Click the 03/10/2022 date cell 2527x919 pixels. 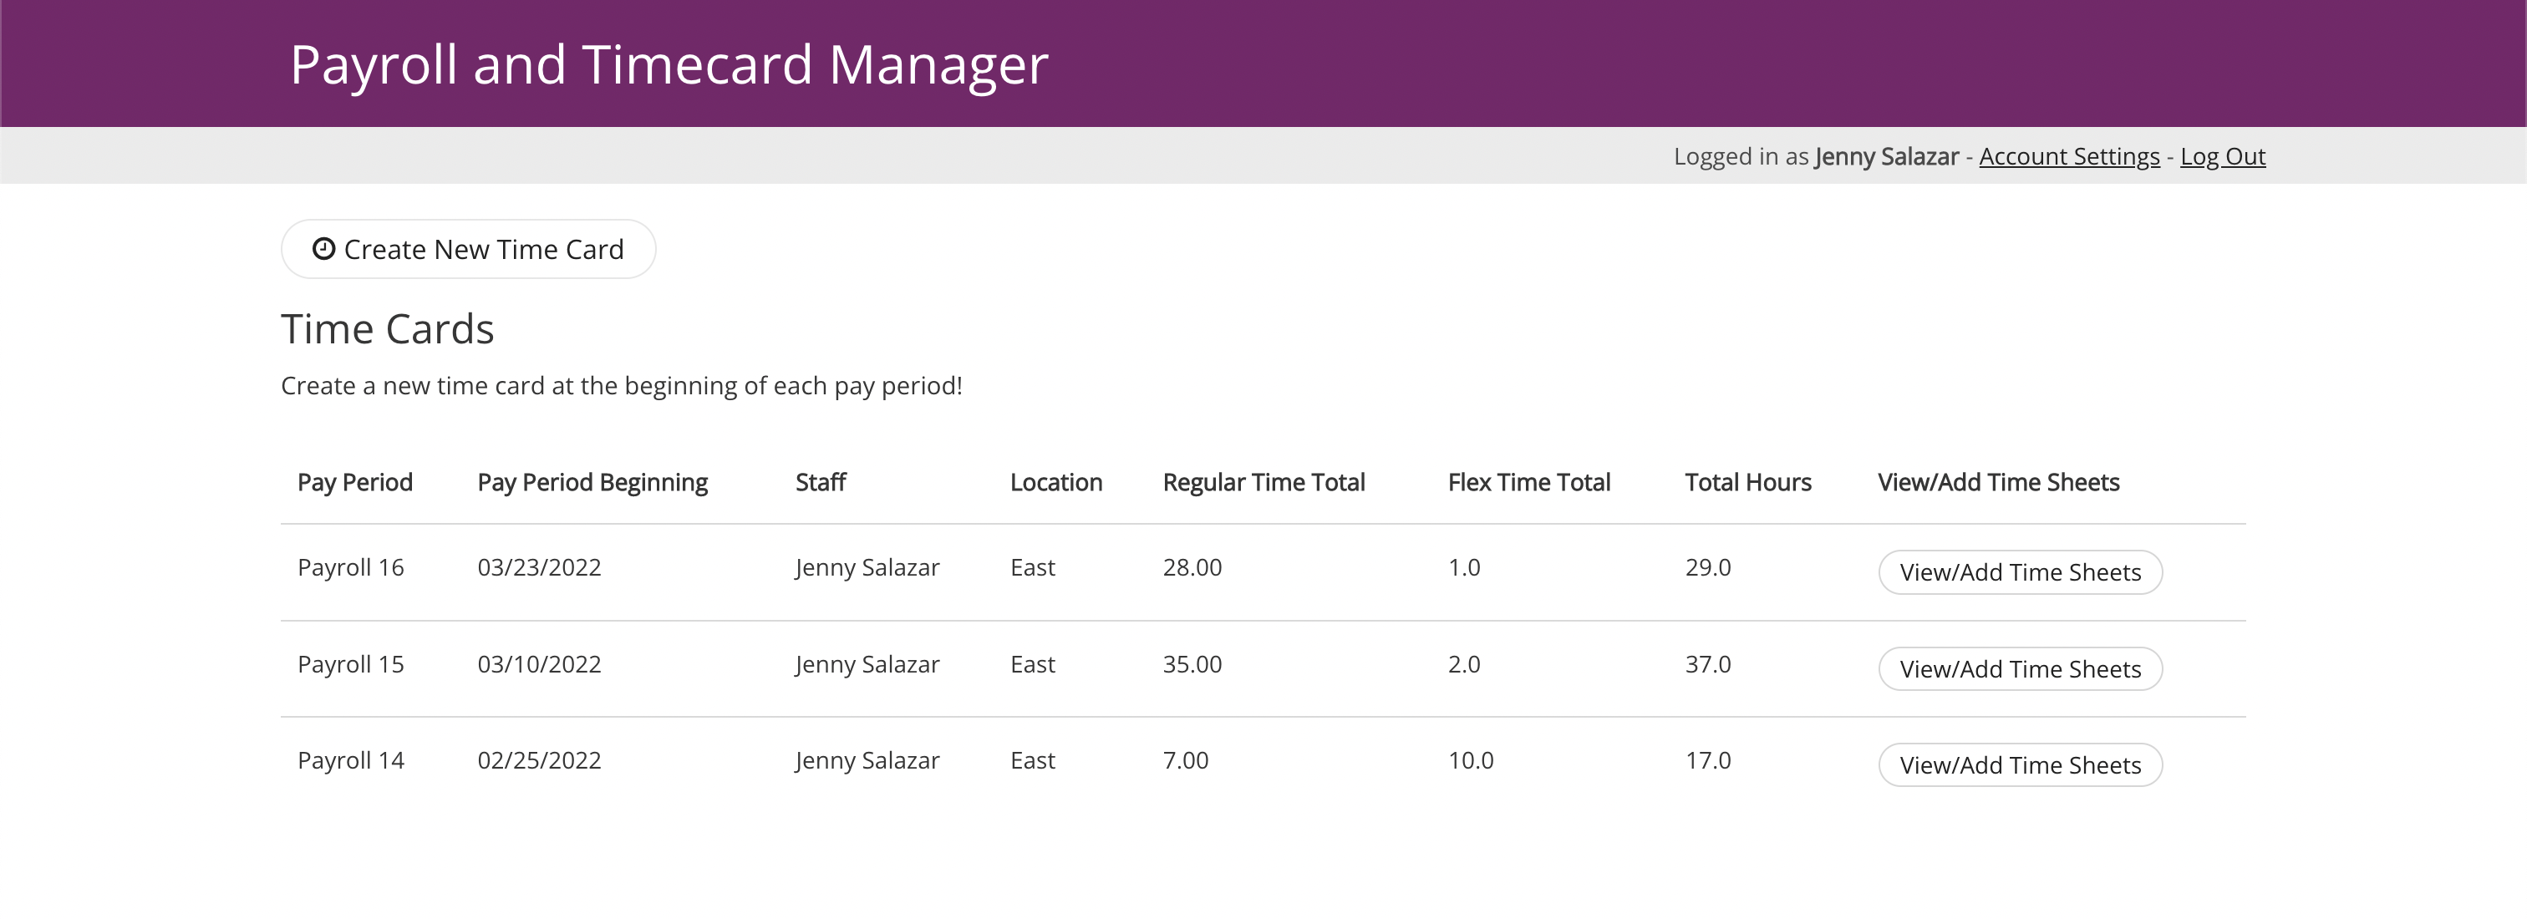tap(538, 665)
